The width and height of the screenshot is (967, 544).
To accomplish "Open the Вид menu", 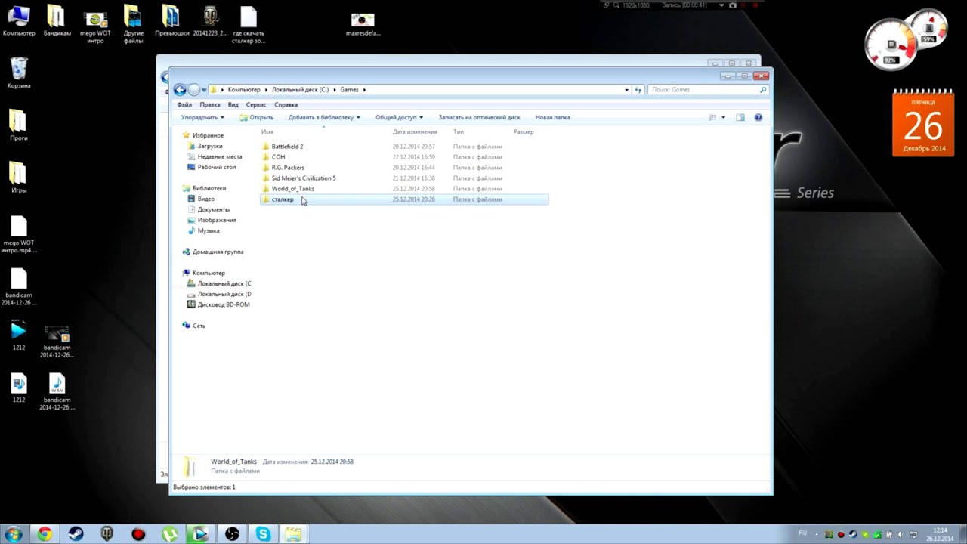I will pos(233,105).
